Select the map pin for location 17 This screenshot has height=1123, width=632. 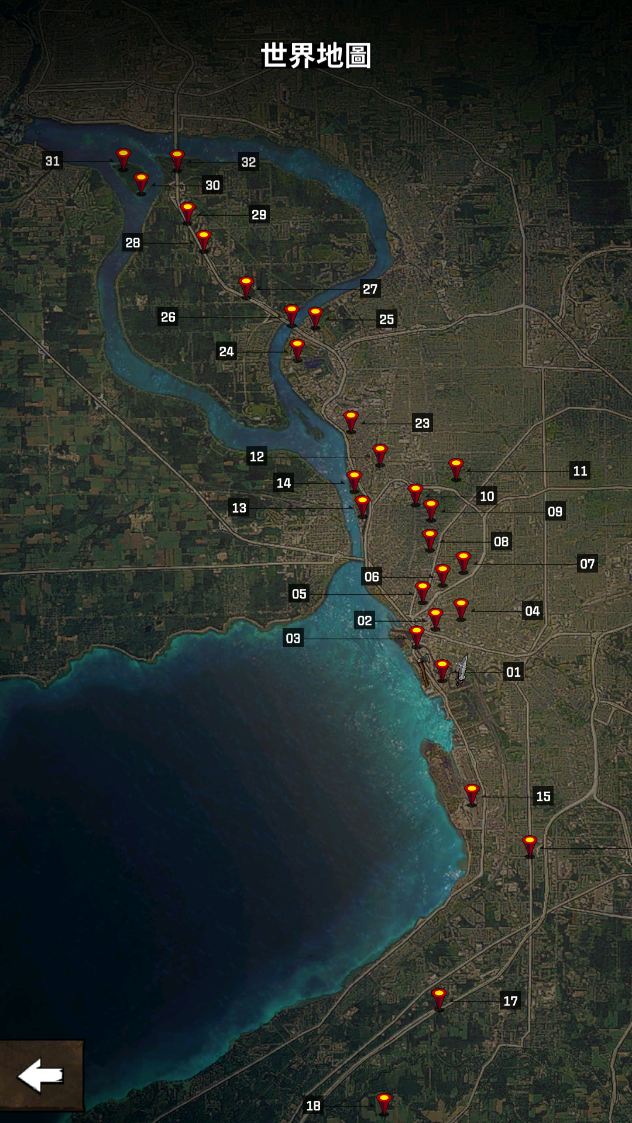pos(439,1000)
